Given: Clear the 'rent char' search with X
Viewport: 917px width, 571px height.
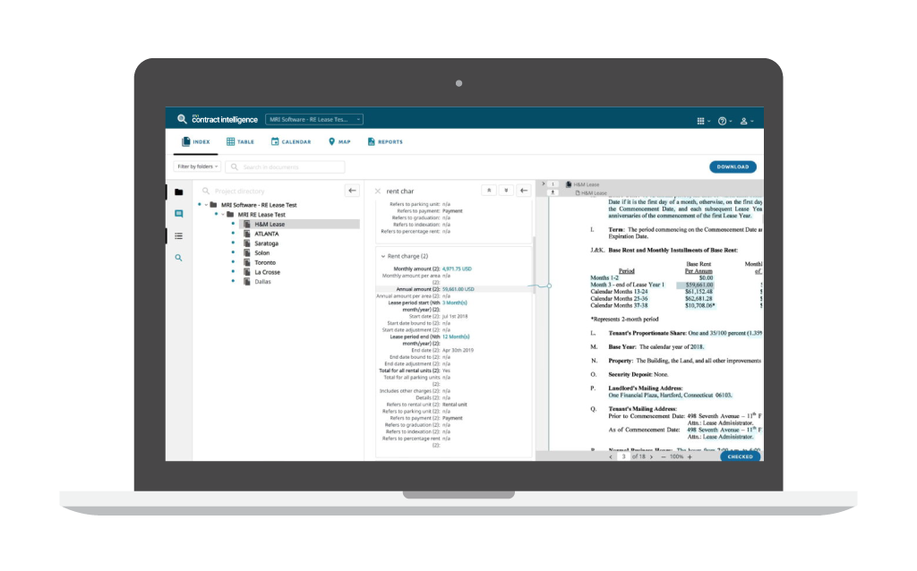Looking at the screenshot, I should click(x=378, y=192).
